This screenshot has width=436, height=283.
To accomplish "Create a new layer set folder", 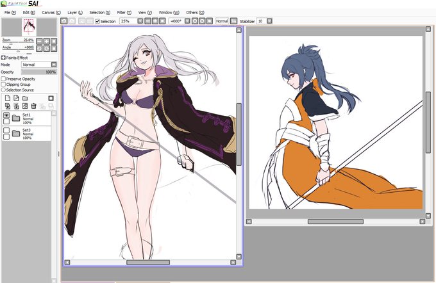I will pos(25,98).
